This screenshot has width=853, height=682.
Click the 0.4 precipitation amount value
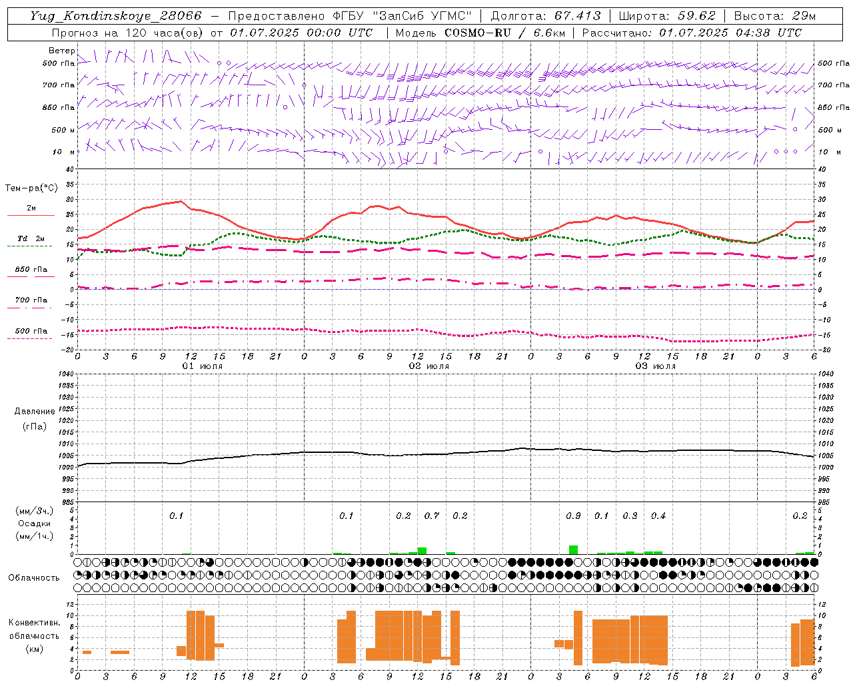tap(658, 515)
